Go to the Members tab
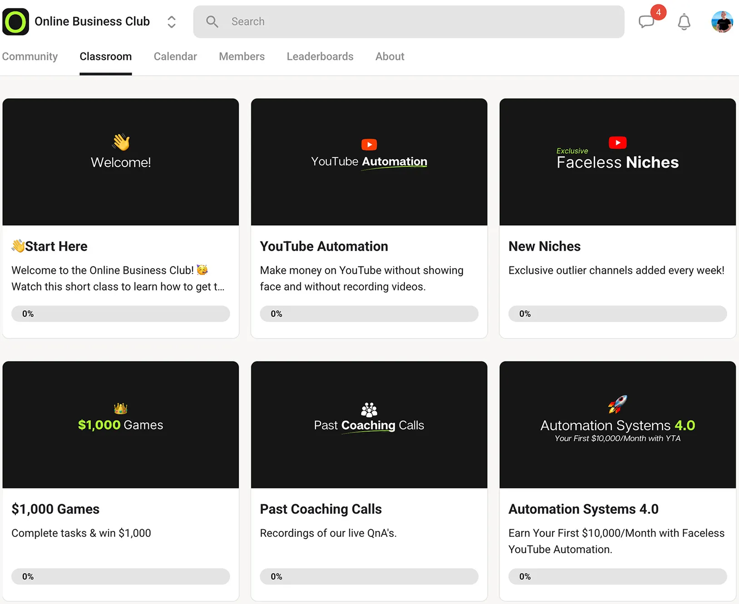Screen dimensions: 739x604 (x=242, y=56)
